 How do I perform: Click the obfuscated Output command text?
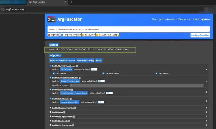tap(89, 50)
